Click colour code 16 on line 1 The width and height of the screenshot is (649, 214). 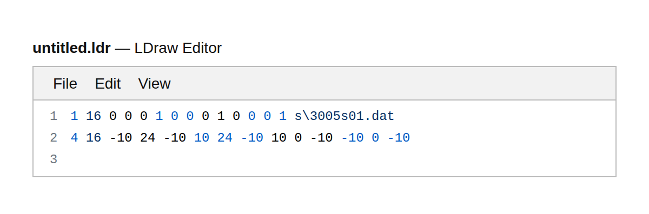coord(94,116)
